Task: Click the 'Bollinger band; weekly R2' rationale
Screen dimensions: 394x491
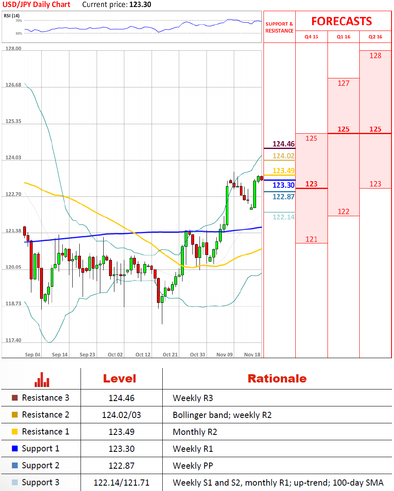Action: 222,415
